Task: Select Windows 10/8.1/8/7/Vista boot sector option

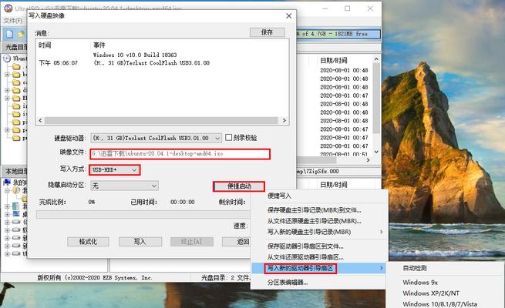Action: pyautogui.click(x=440, y=304)
